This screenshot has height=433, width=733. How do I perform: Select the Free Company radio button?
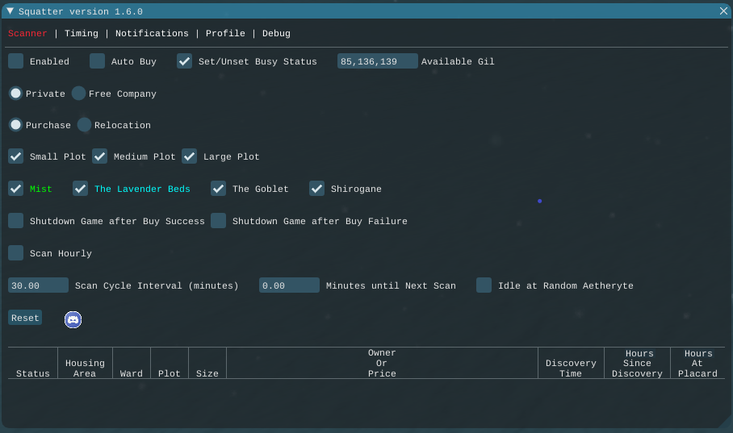[x=78, y=94]
